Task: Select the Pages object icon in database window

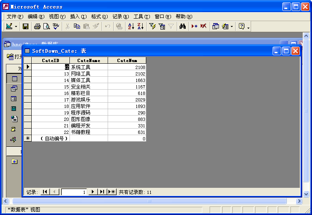Action: (x=14, y=118)
